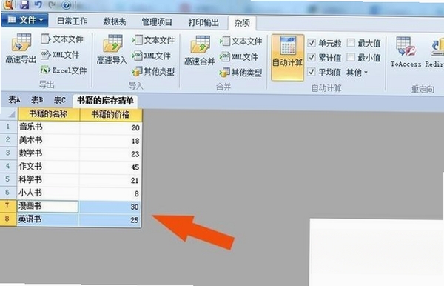444x286 pixels.
Task: Select row header 7
Action: click(7, 206)
